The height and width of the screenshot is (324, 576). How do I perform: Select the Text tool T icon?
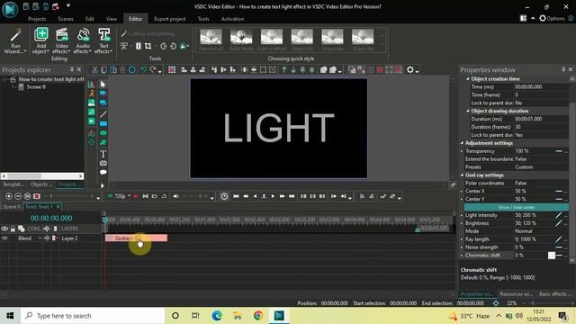point(103,154)
